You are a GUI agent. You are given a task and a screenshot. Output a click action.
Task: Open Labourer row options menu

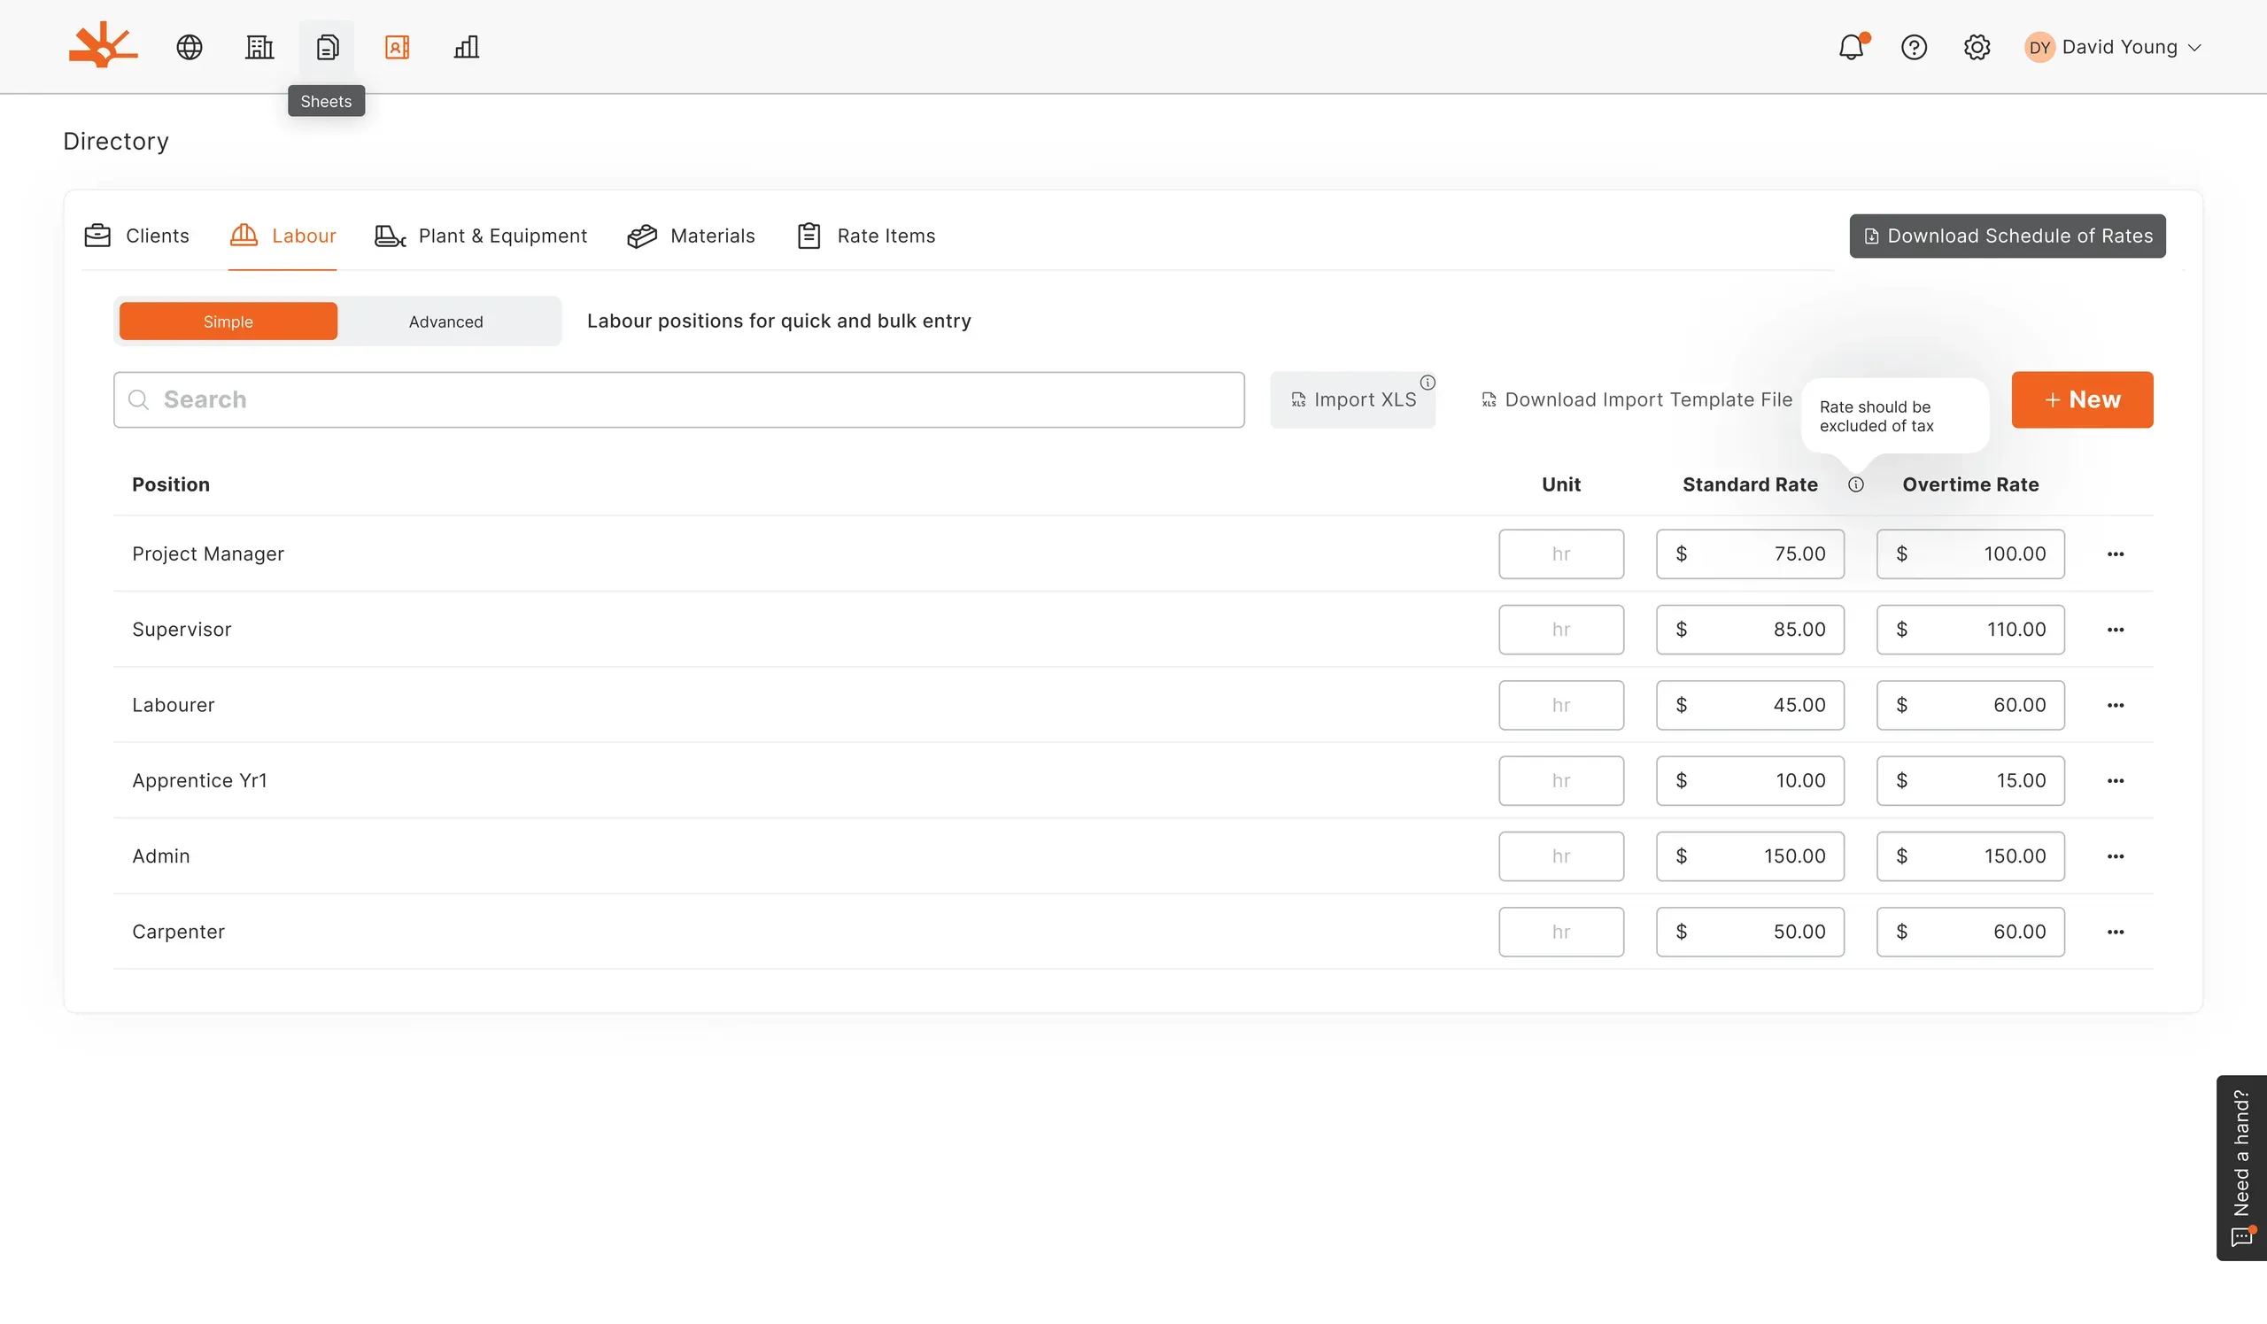point(2115,705)
